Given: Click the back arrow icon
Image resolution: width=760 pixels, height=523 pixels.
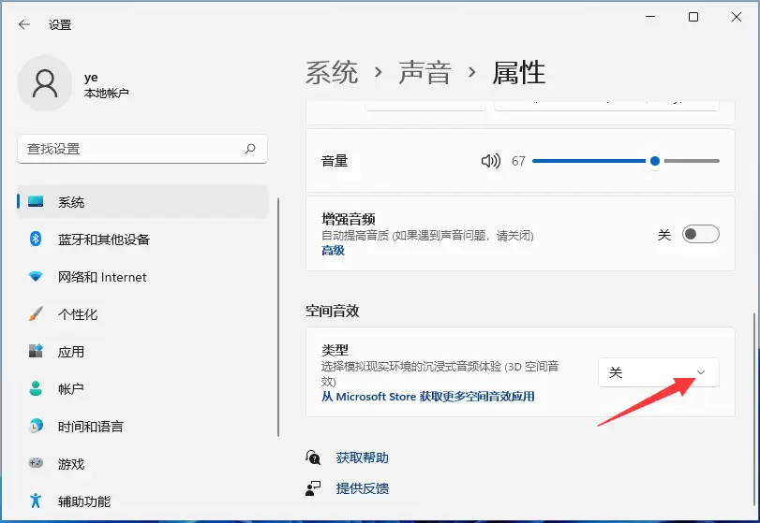Looking at the screenshot, I should pyautogui.click(x=24, y=24).
